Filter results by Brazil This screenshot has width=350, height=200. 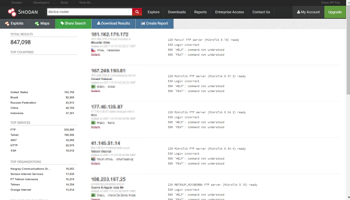point(14,98)
